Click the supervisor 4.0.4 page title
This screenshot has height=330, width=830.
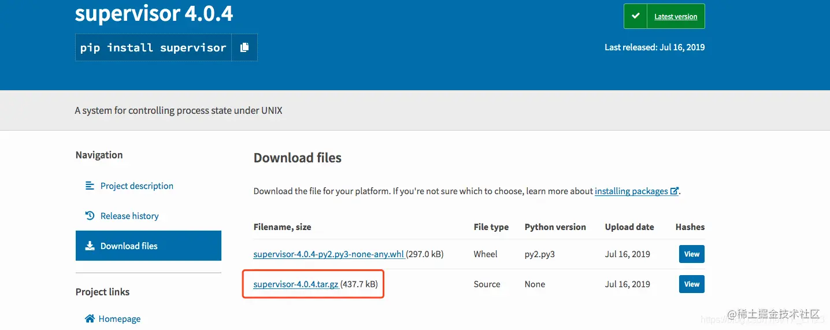[x=154, y=13]
